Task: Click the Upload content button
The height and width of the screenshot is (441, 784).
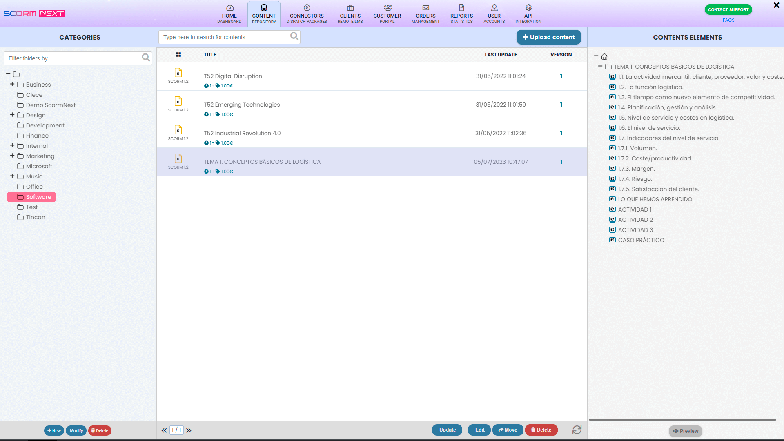Action: coord(548,37)
